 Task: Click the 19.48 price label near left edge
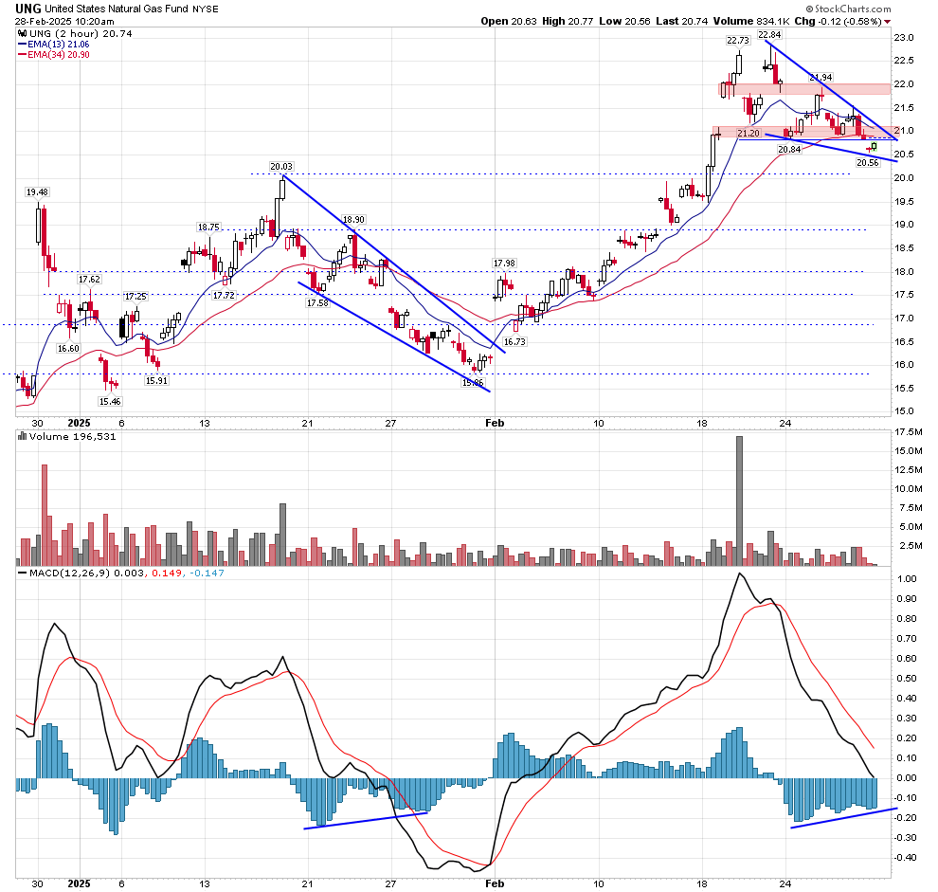[x=36, y=191]
